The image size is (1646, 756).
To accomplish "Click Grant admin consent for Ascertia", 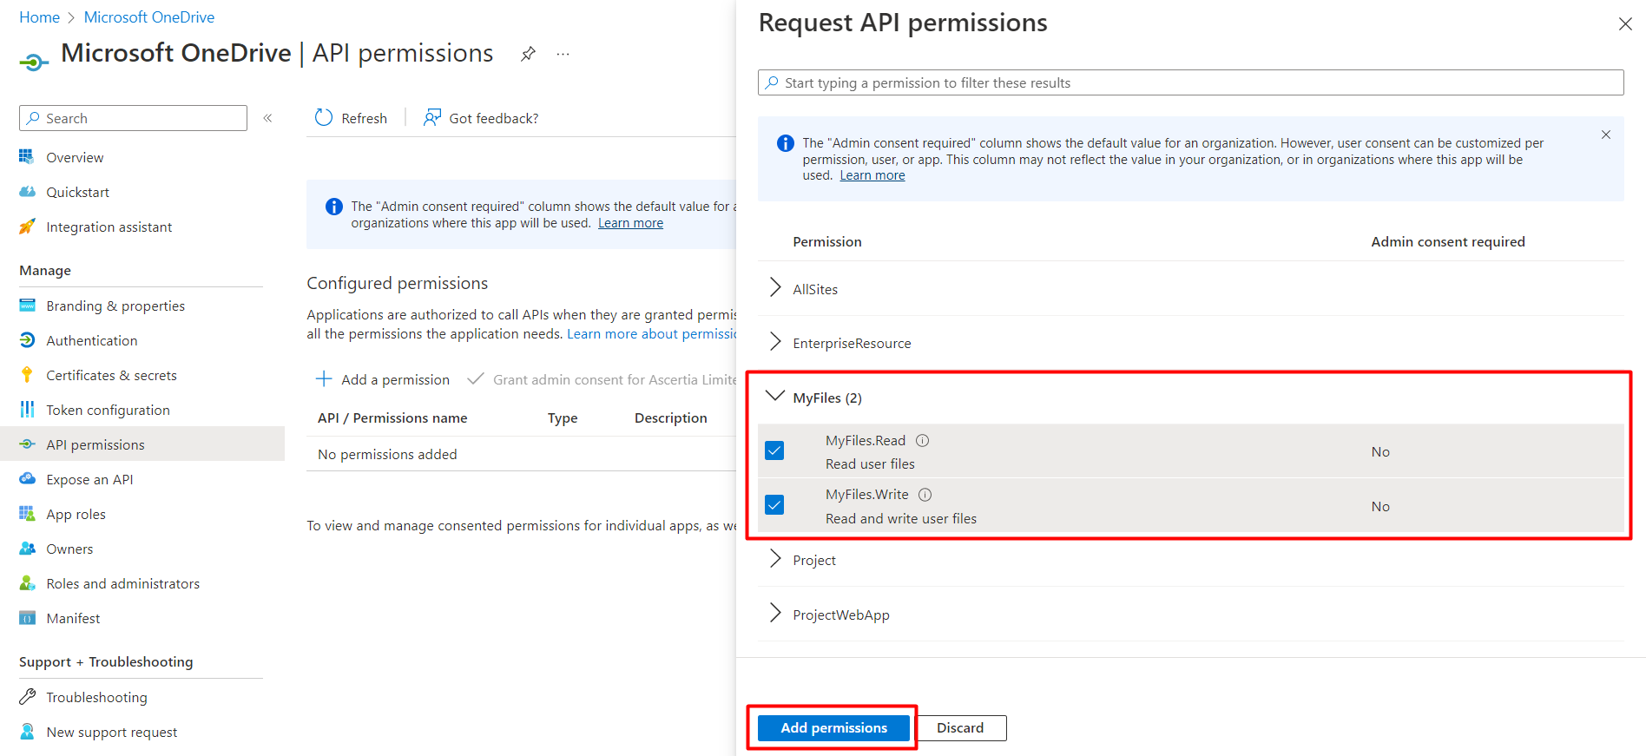I will point(602,379).
